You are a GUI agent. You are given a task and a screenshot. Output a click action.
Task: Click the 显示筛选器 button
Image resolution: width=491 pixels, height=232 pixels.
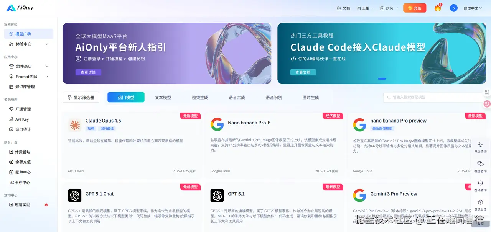click(81, 97)
